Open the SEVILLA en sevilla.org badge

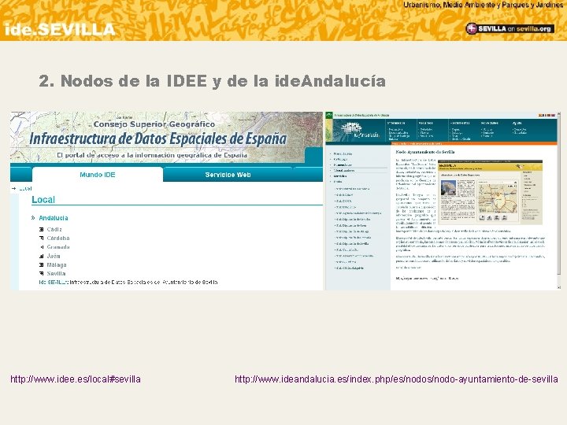coord(510,28)
